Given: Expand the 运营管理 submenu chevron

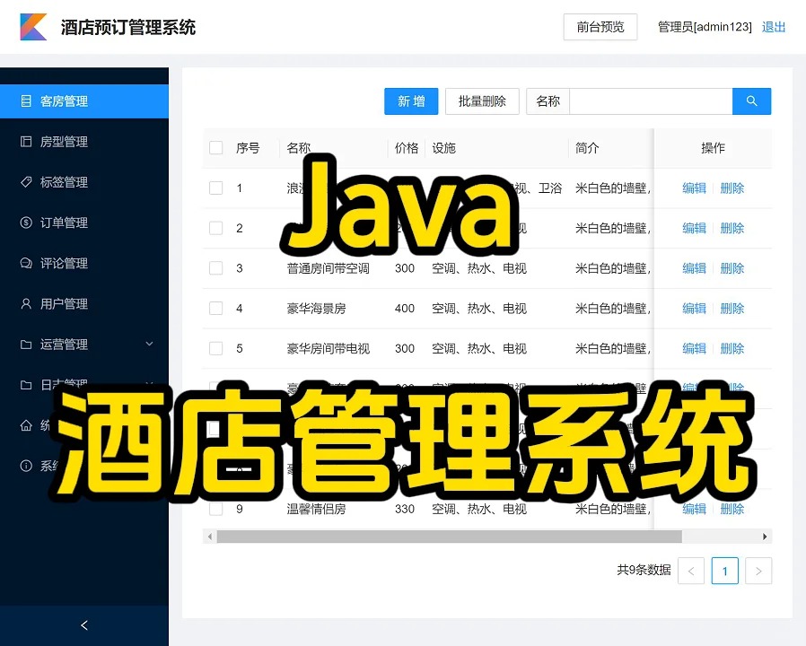Looking at the screenshot, I should coord(149,344).
